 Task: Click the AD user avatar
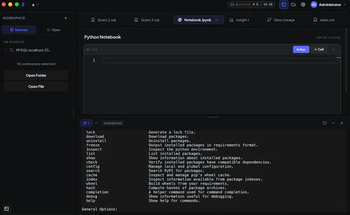click(314, 4)
